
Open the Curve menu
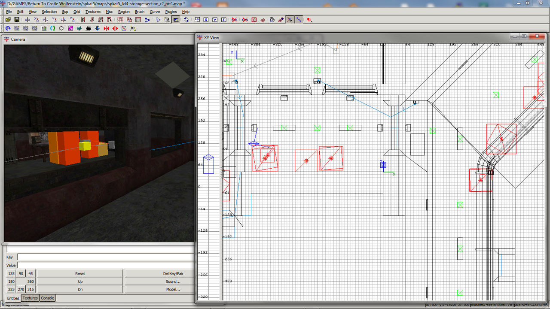point(155,12)
